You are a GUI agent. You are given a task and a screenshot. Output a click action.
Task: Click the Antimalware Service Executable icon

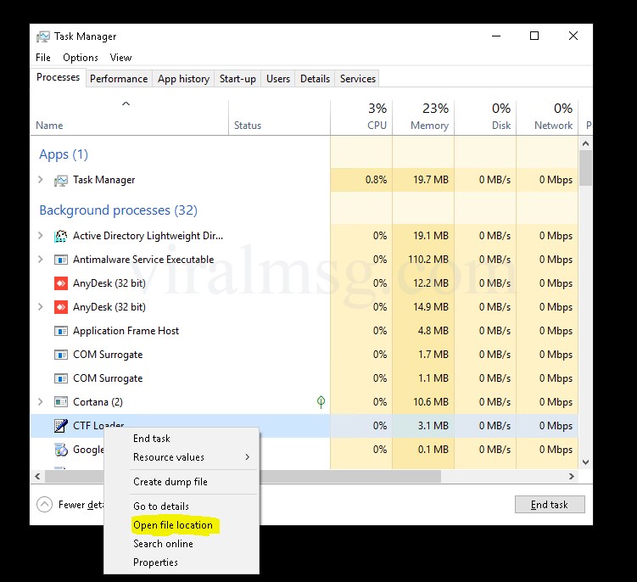pos(61,260)
